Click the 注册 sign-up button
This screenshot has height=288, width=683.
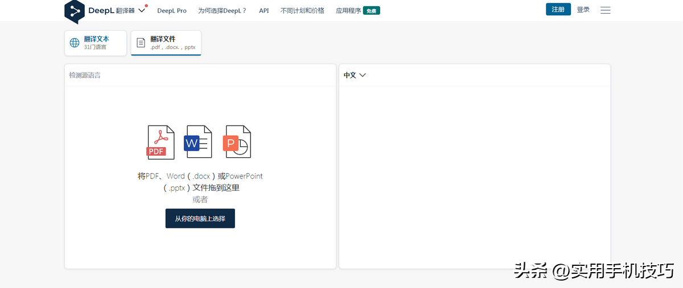[558, 10]
